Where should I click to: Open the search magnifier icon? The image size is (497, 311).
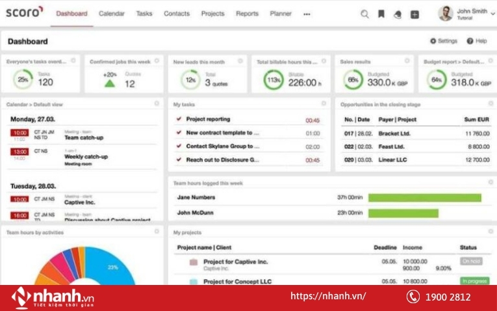[x=365, y=14]
